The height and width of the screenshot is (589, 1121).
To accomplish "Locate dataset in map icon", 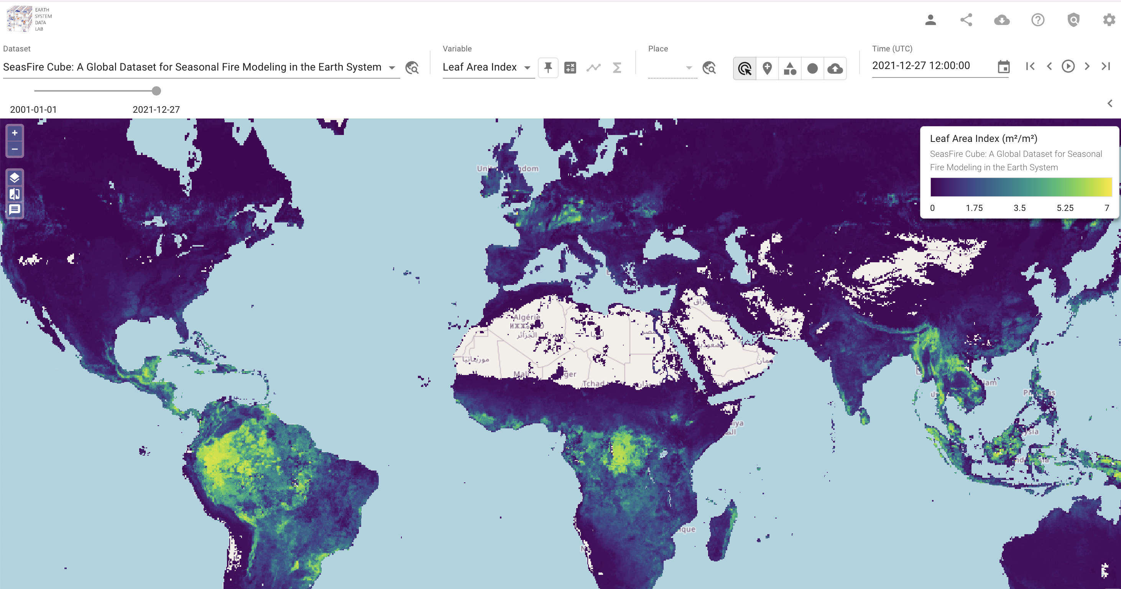I will pyautogui.click(x=412, y=68).
